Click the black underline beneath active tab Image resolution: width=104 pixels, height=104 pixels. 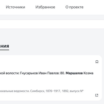pyautogui.click(x=4, y=50)
